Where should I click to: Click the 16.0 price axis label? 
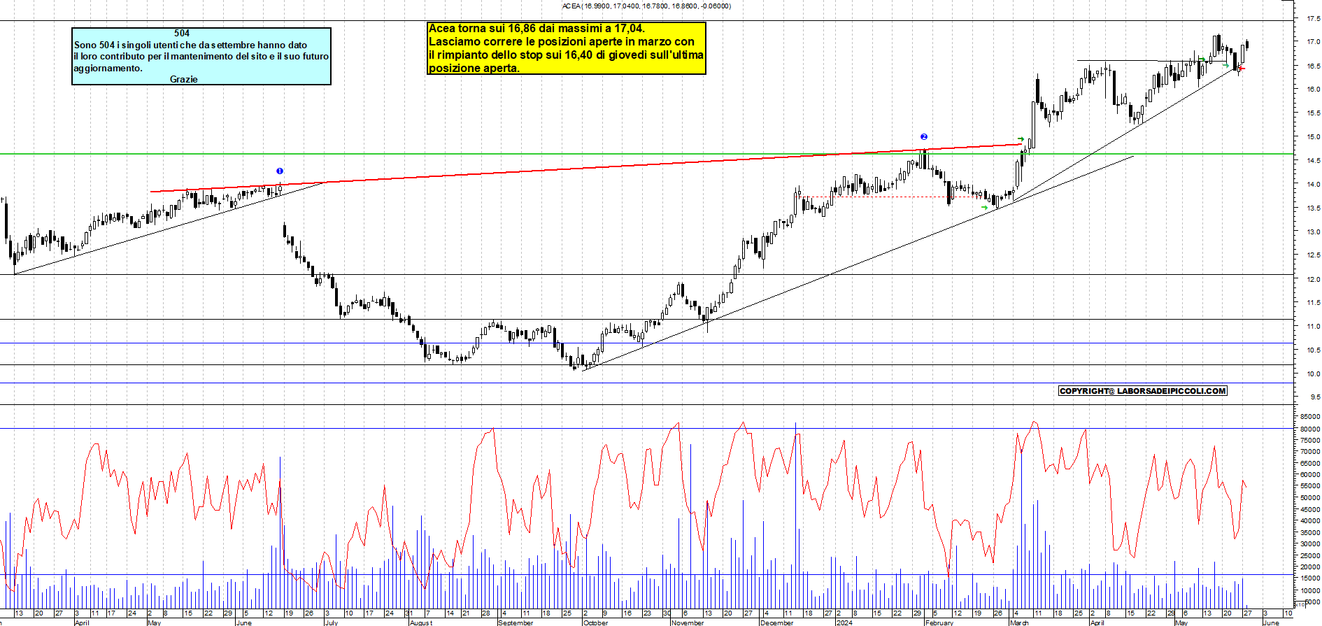coord(1313,90)
